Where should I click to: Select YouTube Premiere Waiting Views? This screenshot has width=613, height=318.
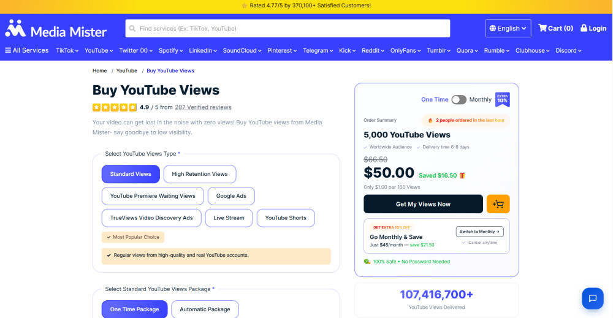click(153, 195)
